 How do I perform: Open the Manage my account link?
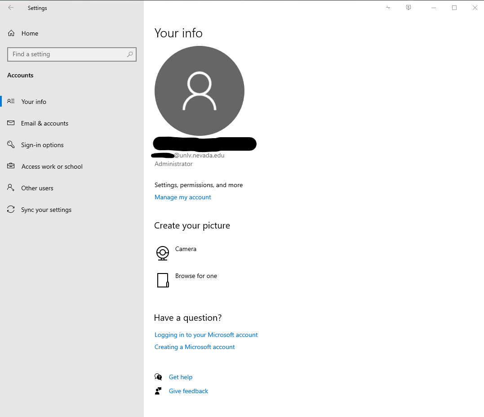click(183, 197)
